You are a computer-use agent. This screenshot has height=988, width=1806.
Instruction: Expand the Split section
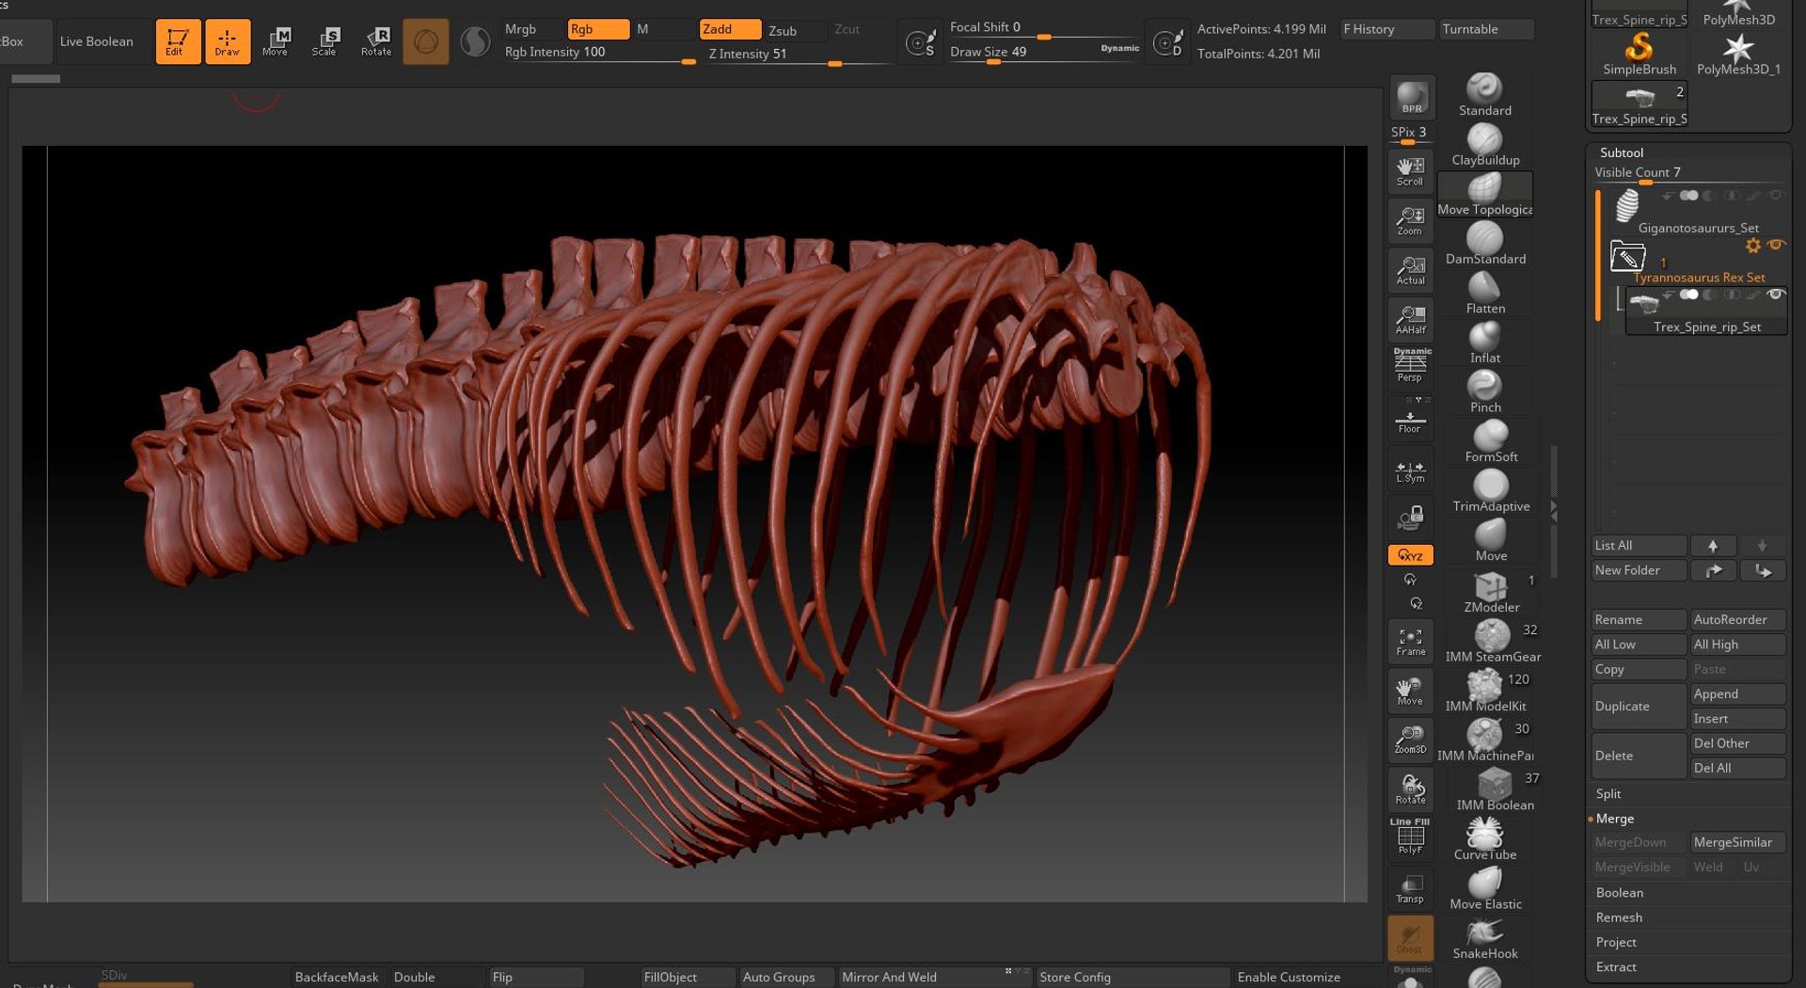1608,794
